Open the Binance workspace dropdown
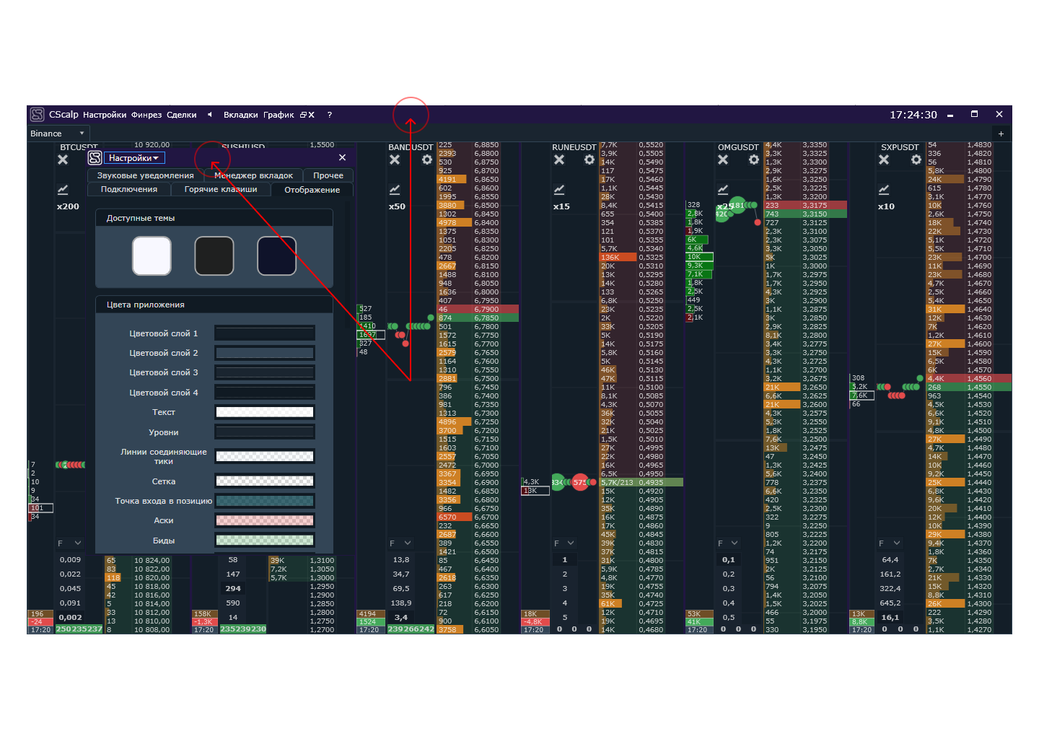 tap(58, 134)
